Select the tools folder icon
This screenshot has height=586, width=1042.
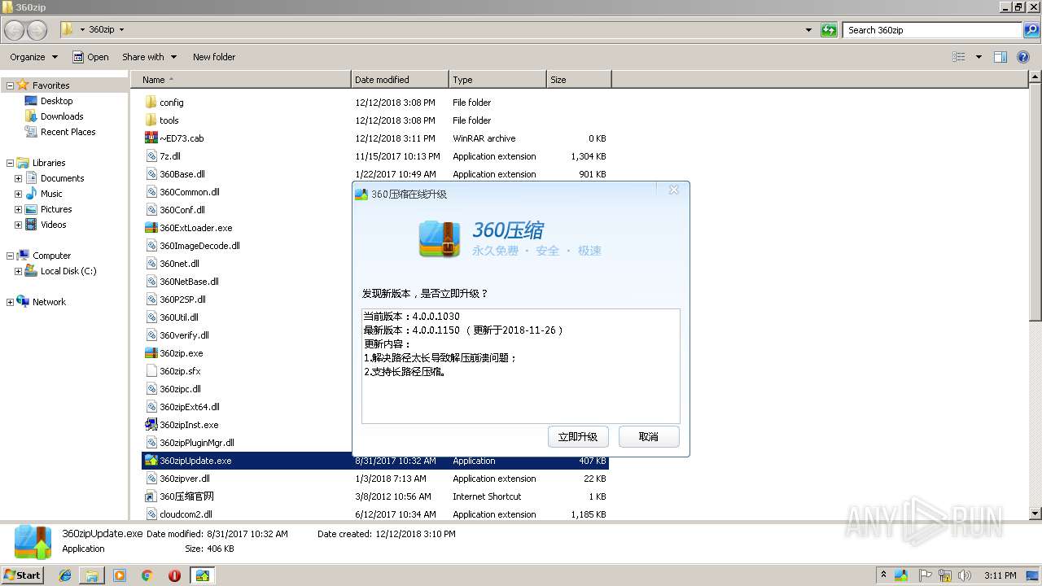coord(151,120)
